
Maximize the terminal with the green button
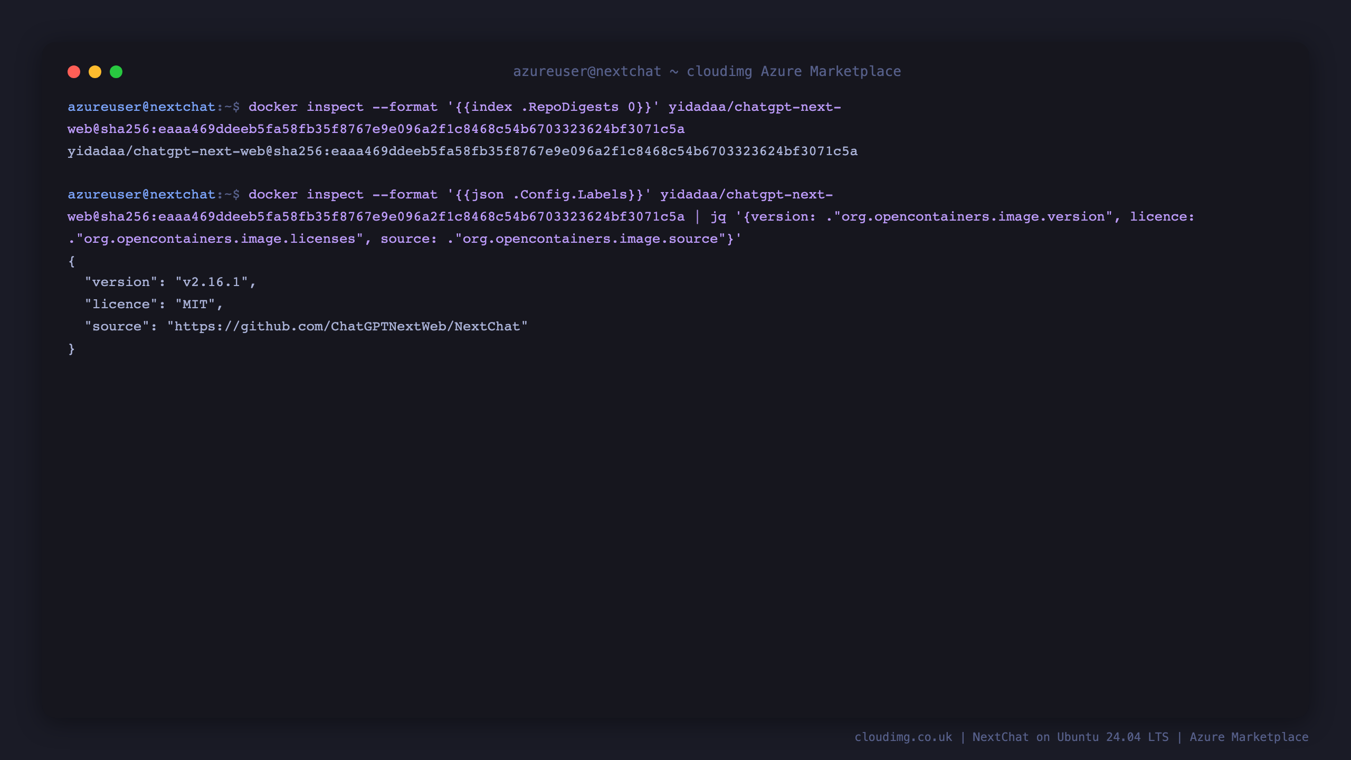[x=116, y=72]
